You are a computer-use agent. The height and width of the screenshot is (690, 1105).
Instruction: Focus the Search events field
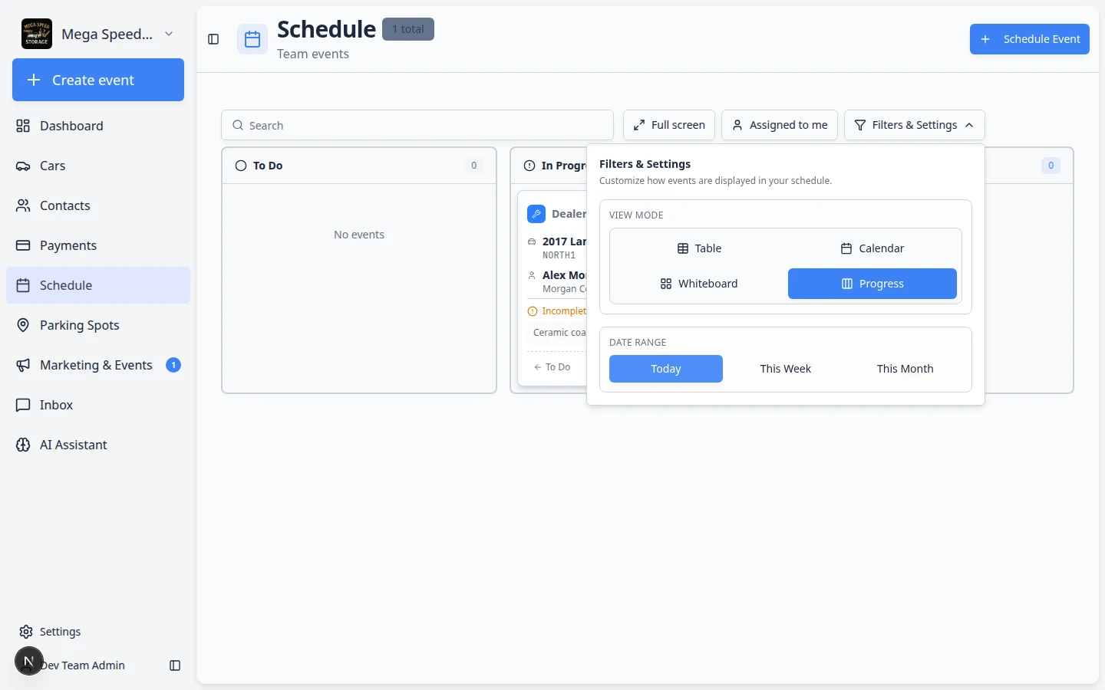tap(417, 125)
